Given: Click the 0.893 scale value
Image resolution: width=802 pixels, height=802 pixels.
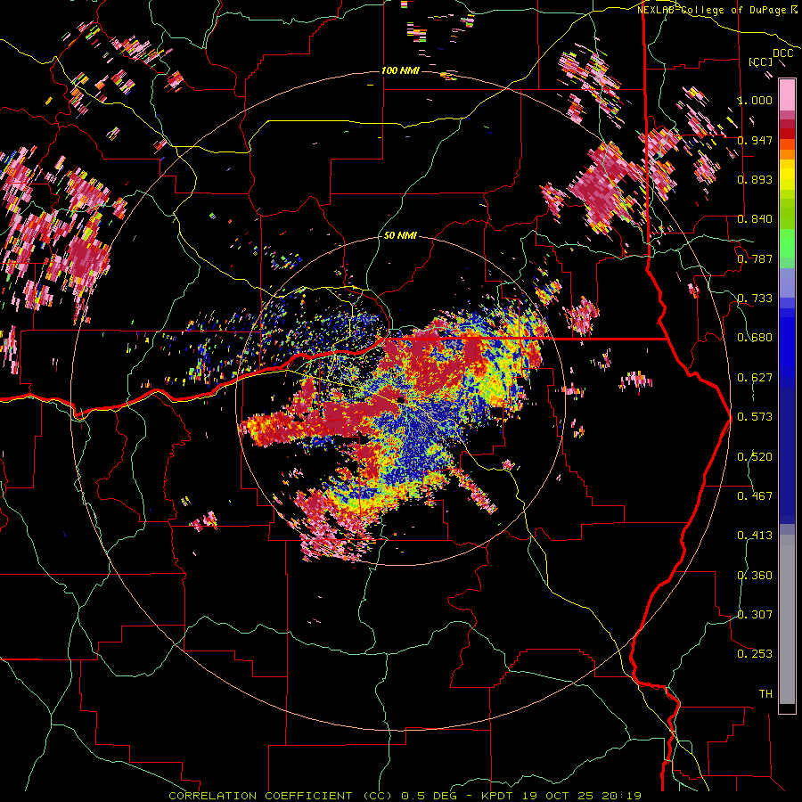Looking at the screenshot, I should click(x=755, y=179).
